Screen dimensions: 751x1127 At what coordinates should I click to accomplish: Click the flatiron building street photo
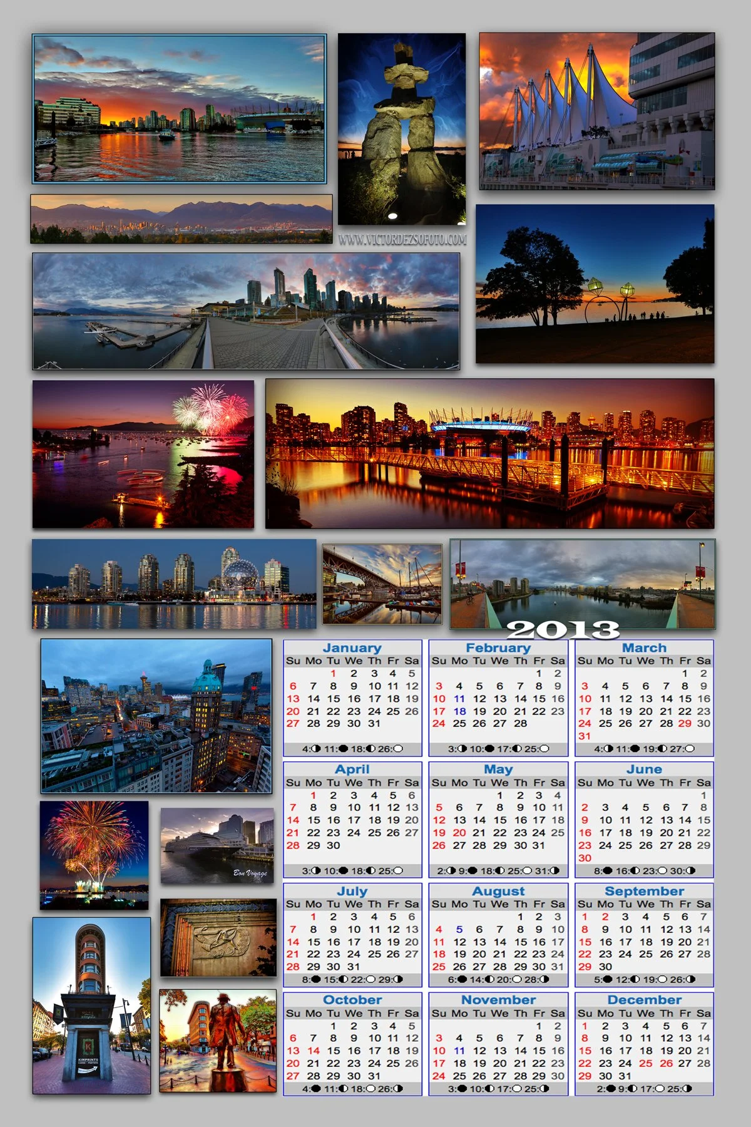(92, 1006)
